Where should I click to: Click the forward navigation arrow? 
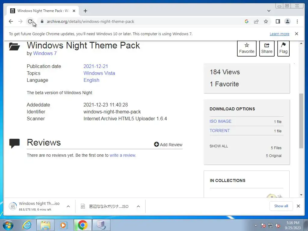click(x=20, y=21)
